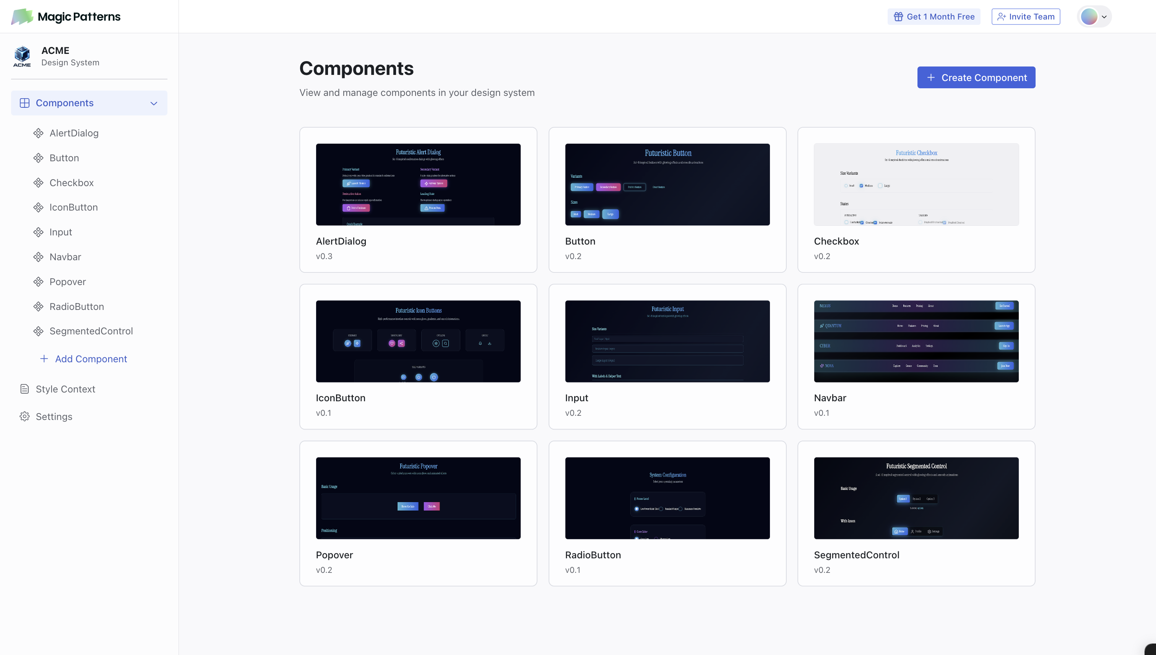Screen dimensions: 1156x655
Task: Click the ACME design system cube logo
Action: (x=22, y=55)
